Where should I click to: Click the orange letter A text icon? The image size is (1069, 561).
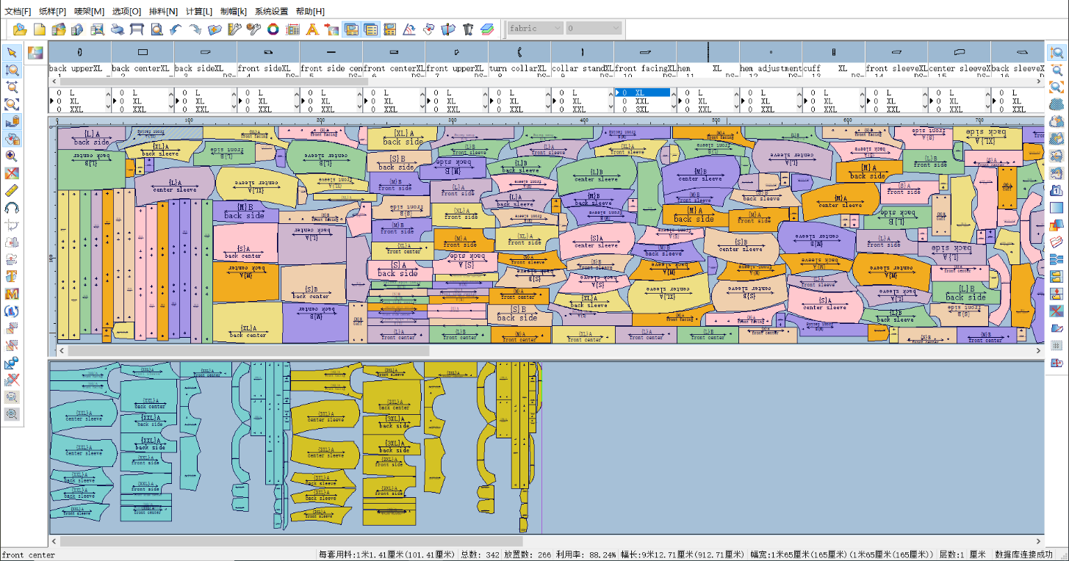(x=312, y=29)
